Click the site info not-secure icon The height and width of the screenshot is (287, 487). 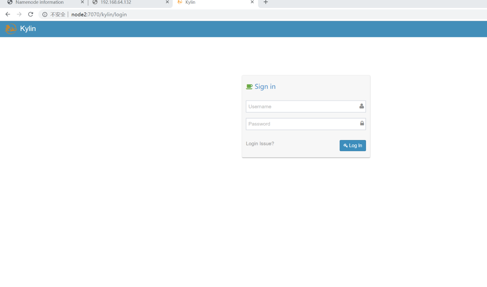pyautogui.click(x=45, y=15)
